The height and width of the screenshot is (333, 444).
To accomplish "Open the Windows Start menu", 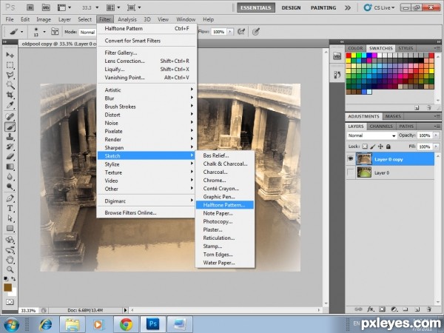I will 11,324.
